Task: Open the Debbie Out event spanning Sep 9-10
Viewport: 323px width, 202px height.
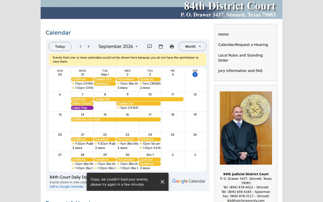Action: 139,104
